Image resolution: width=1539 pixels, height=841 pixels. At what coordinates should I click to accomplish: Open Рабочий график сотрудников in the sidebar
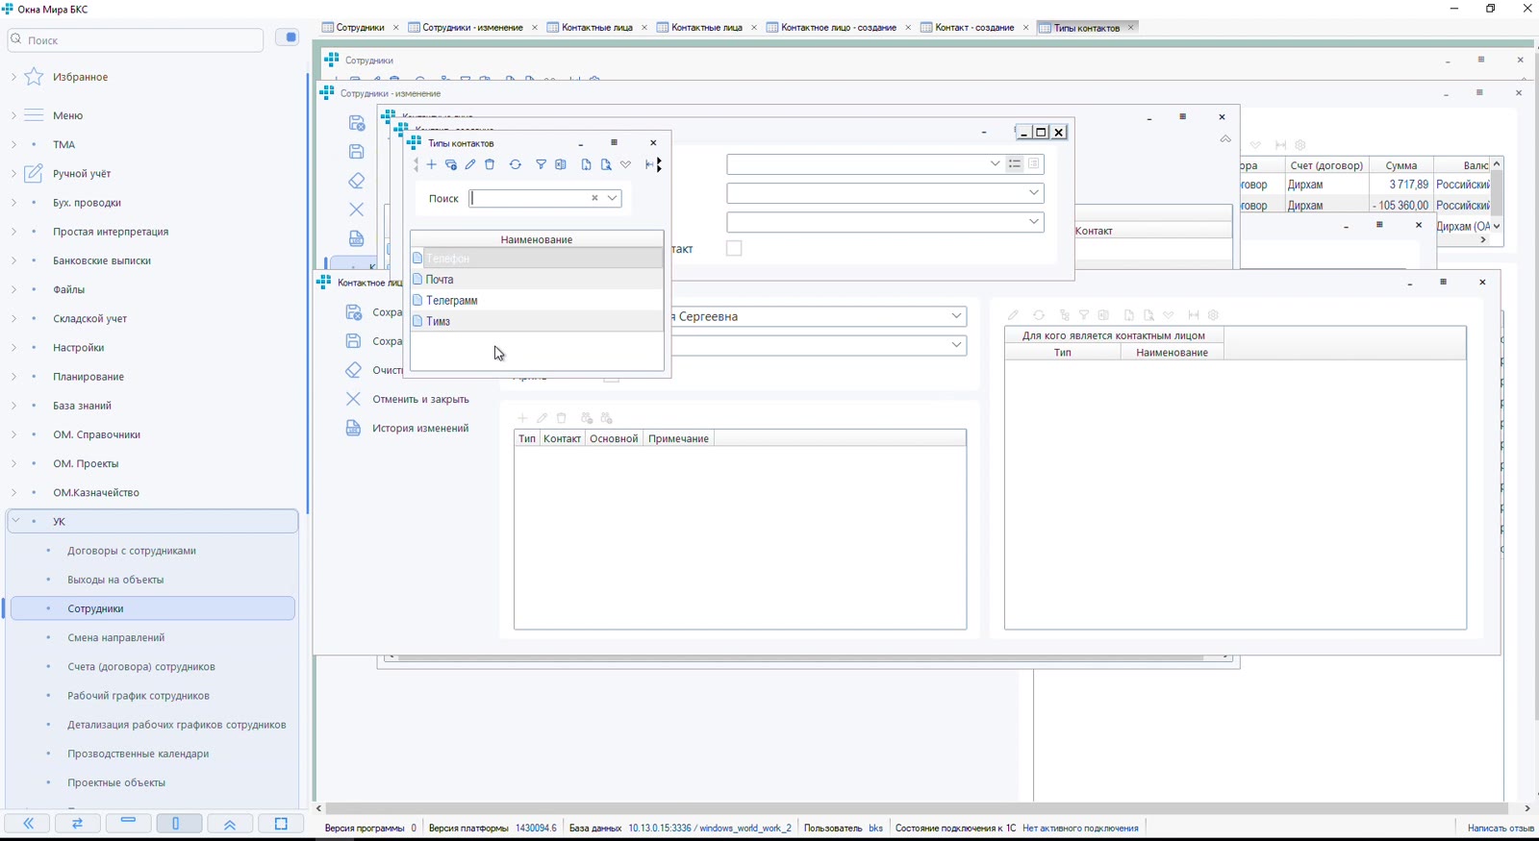(x=139, y=696)
